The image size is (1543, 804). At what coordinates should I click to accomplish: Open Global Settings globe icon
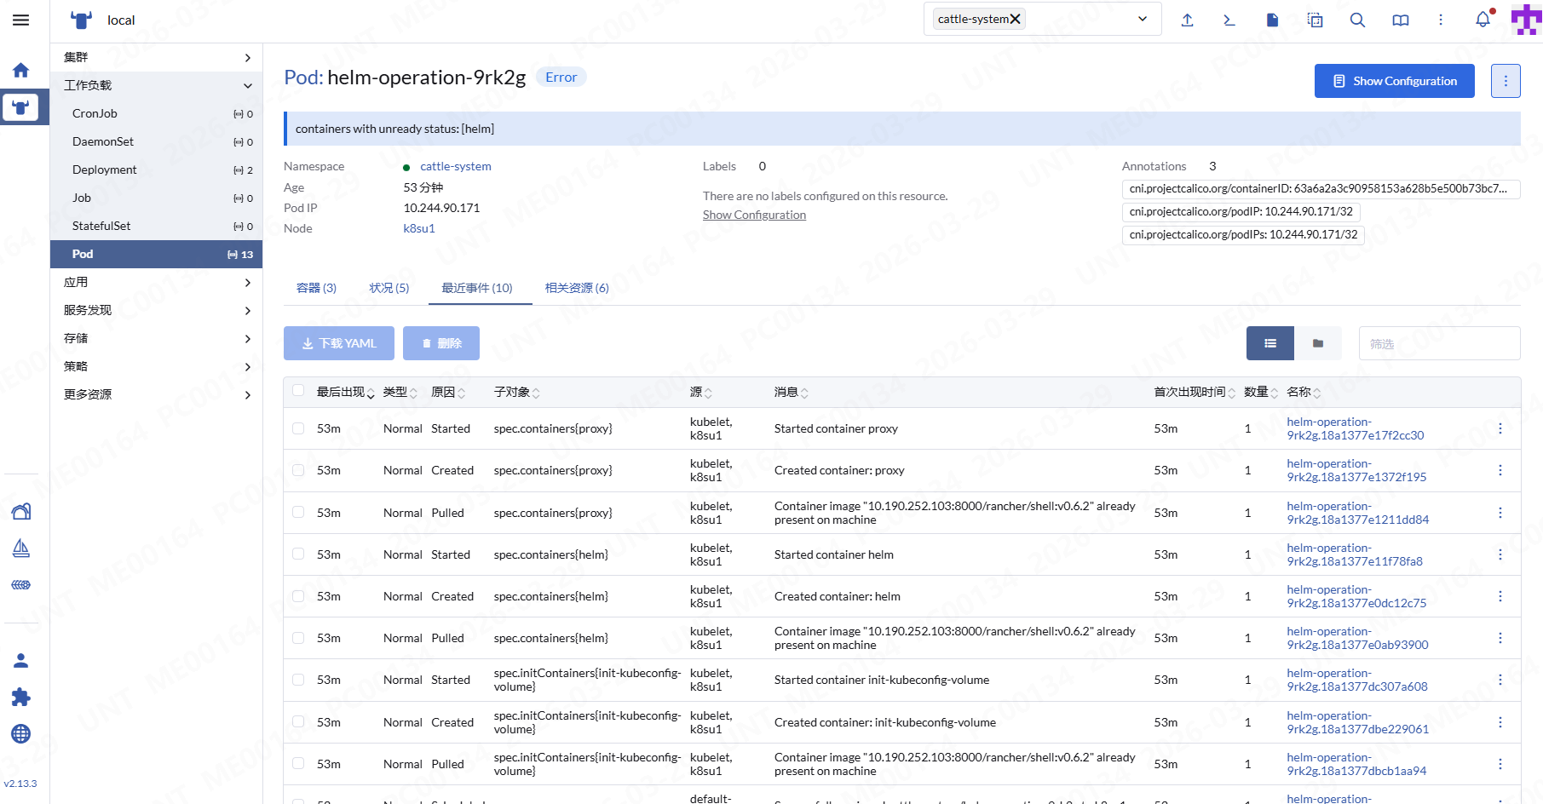pos(21,734)
